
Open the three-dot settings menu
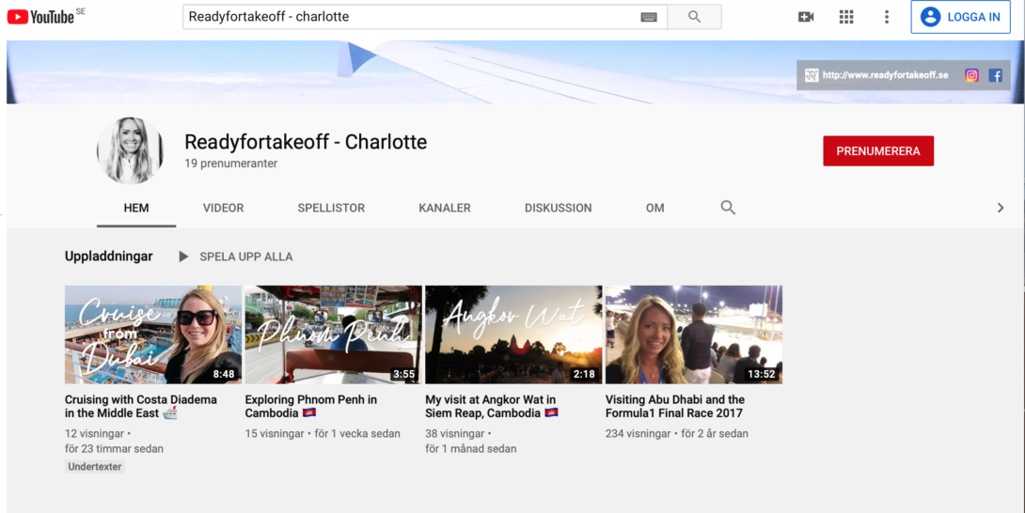pyautogui.click(x=887, y=17)
